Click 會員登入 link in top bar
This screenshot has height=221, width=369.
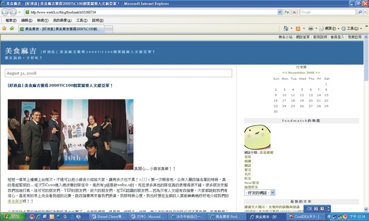click(337, 37)
